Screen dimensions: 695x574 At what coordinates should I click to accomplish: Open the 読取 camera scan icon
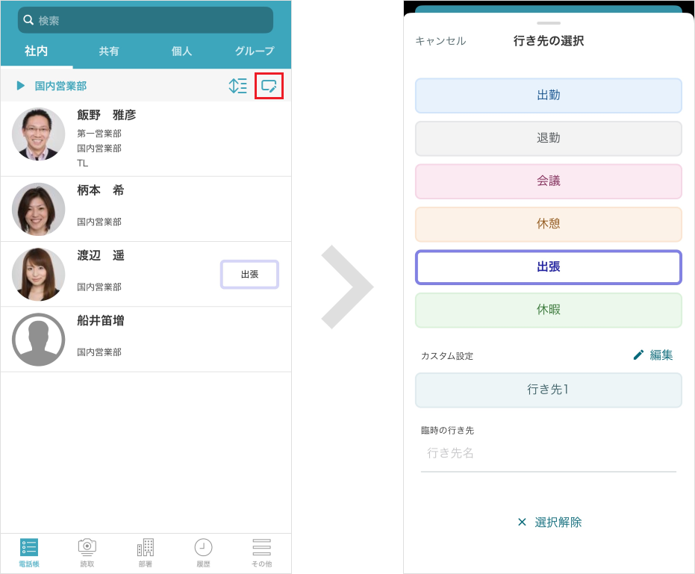pos(87,549)
